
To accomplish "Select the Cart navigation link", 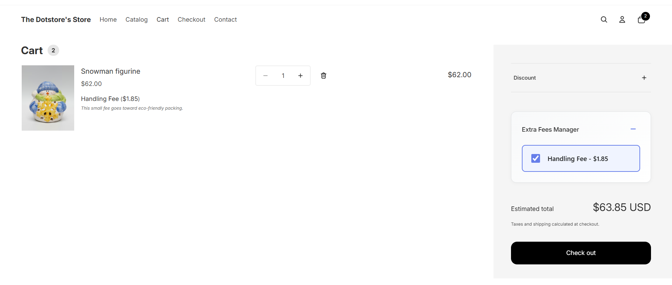I will [162, 20].
